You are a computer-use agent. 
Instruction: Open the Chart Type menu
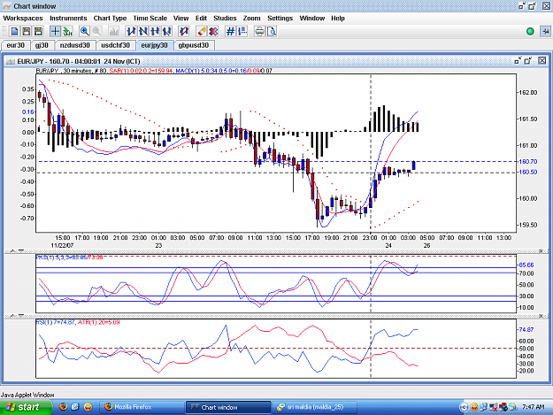(110, 18)
